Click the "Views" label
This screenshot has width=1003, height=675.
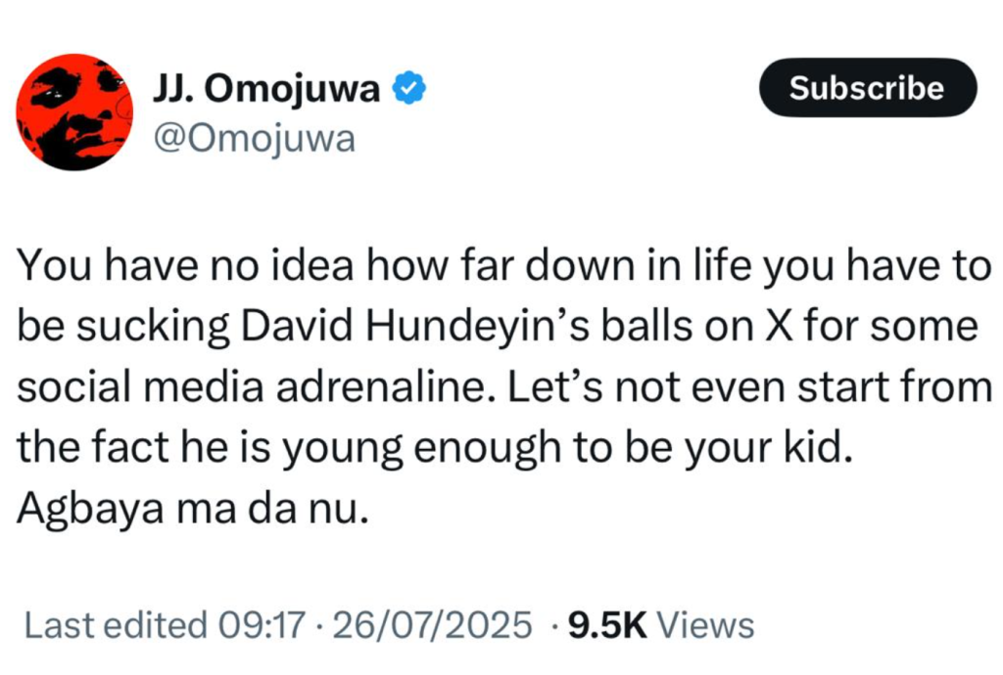point(705,624)
